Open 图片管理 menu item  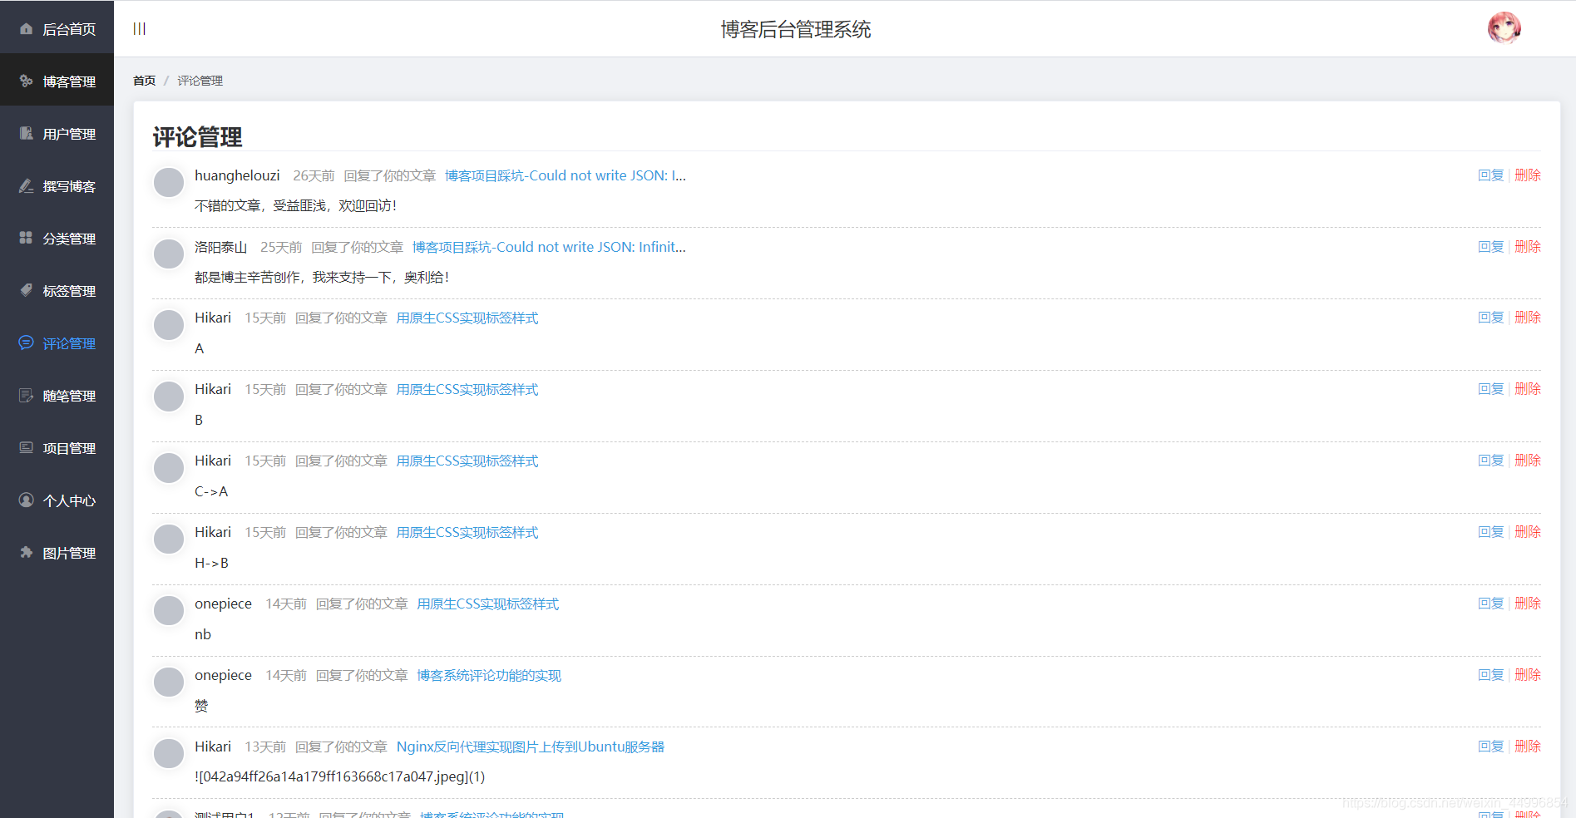(x=57, y=553)
